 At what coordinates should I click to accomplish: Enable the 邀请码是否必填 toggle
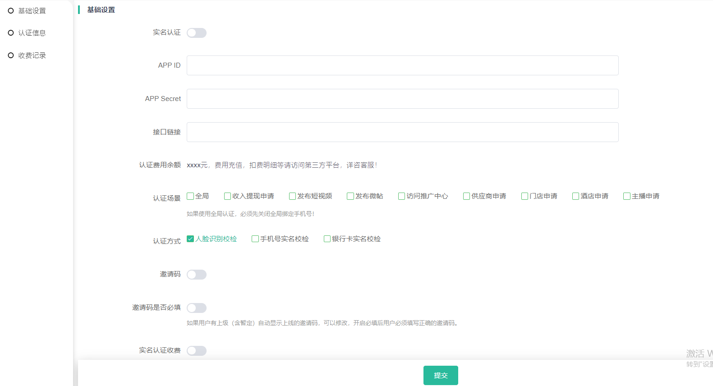tap(197, 308)
